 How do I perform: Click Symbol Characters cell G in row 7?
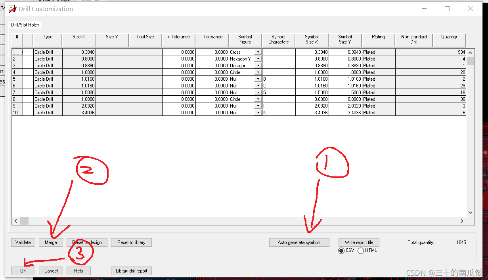pyautogui.click(x=279, y=93)
